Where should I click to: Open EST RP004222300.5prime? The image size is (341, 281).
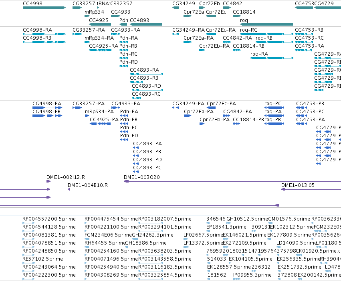tap(49, 275)
